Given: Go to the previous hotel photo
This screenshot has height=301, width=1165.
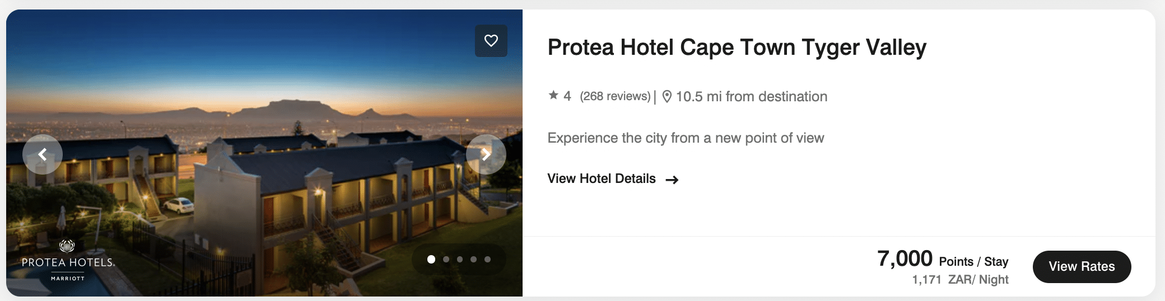Looking at the screenshot, I should pos(43,154).
